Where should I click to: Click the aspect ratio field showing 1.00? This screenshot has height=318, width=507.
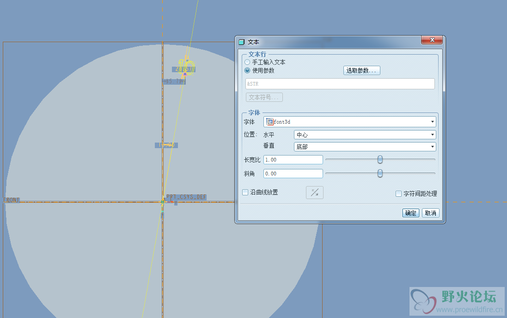pyautogui.click(x=293, y=160)
